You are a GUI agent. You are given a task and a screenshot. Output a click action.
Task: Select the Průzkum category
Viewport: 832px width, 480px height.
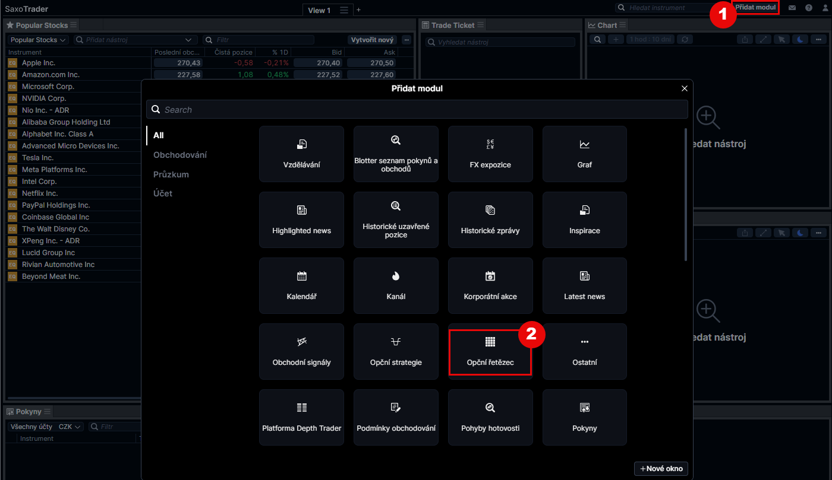coord(171,174)
